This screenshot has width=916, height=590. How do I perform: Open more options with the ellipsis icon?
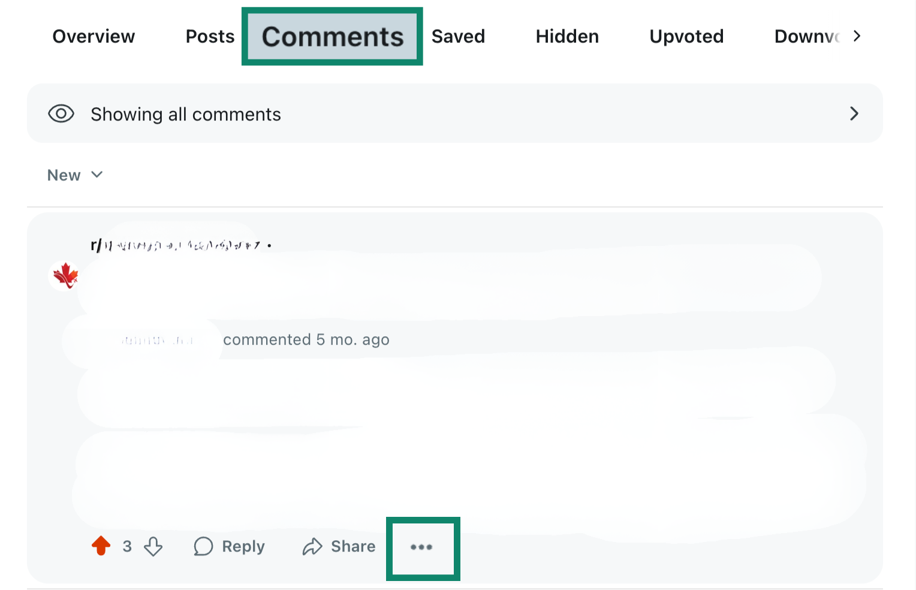[x=422, y=548]
